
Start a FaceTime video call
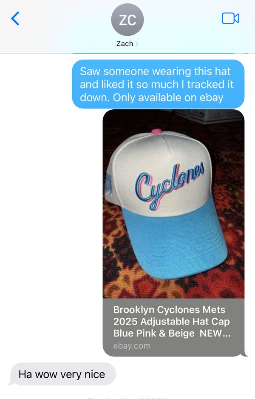point(230,18)
